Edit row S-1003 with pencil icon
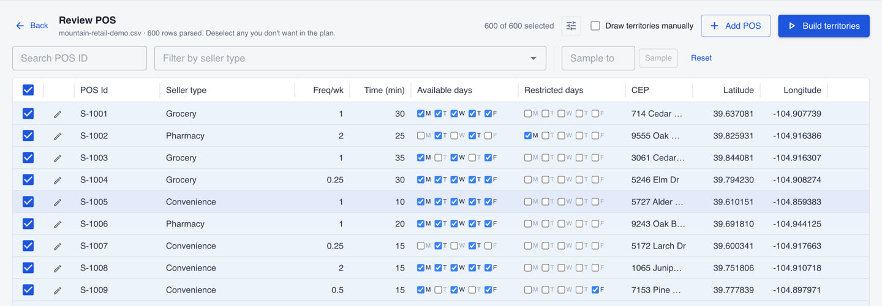882x306 pixels. coord(58,158)
